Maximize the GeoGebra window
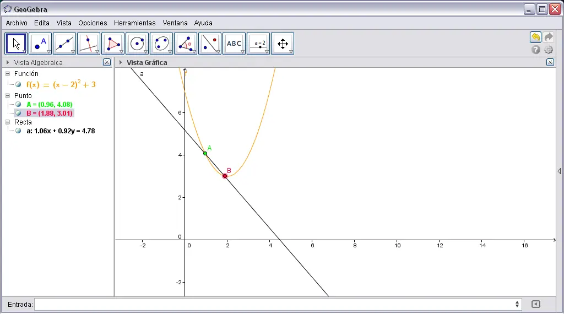 [x=542, y=9]
